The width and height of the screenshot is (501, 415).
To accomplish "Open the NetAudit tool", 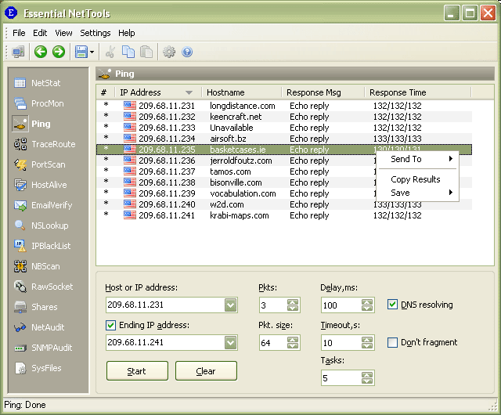I will pyautogui.click(x=39, y=327).
